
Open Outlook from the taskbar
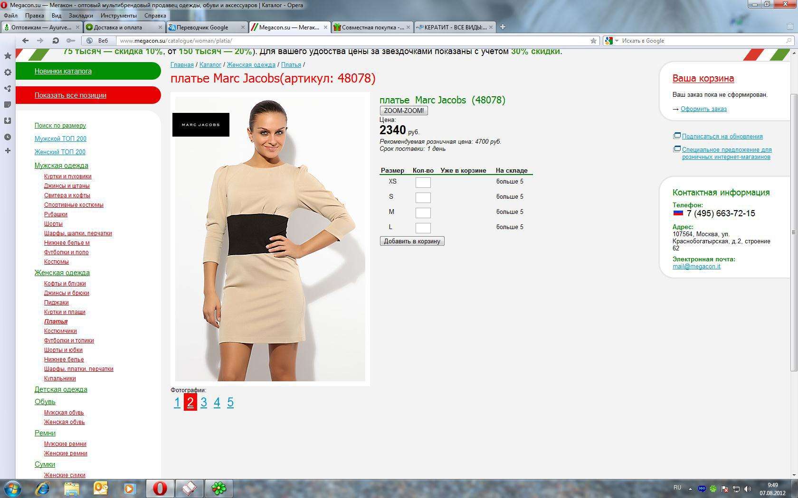[101, 488]
